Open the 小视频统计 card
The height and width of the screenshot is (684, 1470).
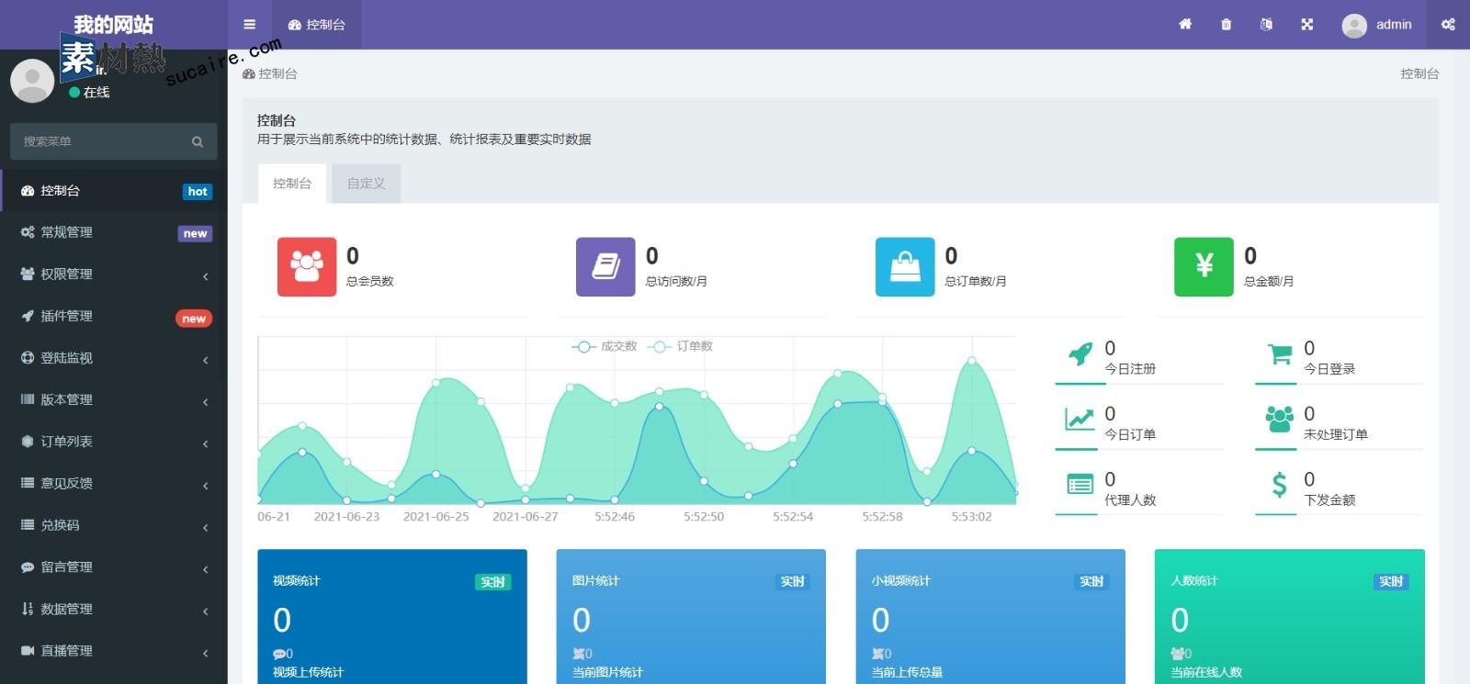click(990, 616)
